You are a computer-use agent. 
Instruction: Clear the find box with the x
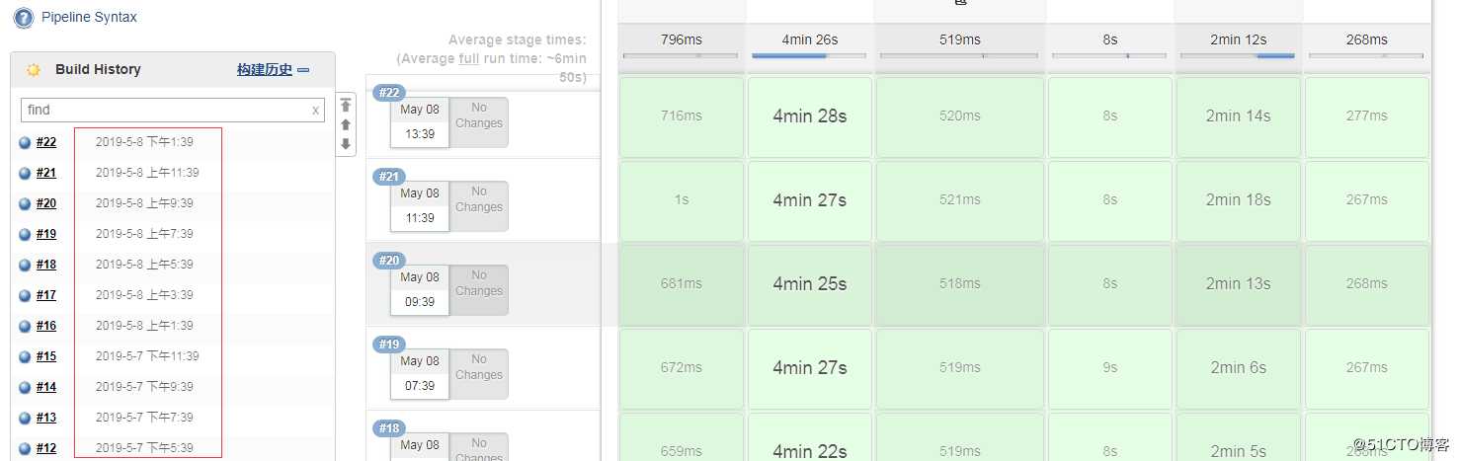pos(315,111)
